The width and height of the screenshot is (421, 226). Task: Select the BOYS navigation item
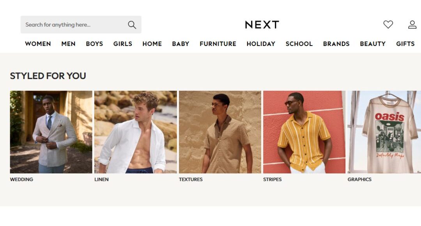click(94, 44)
